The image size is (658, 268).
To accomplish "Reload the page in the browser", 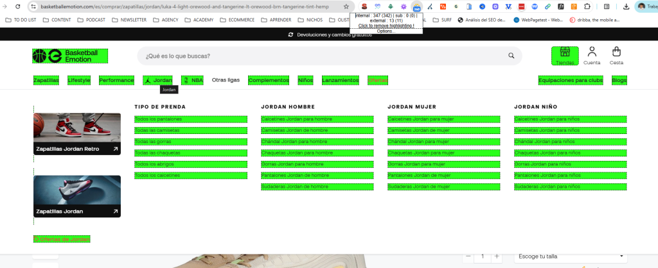I will pyautogui.click(x=17, y=6).
